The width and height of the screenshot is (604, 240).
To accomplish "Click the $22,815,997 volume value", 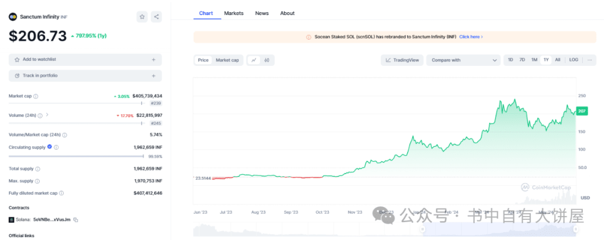I will [149, 115].
